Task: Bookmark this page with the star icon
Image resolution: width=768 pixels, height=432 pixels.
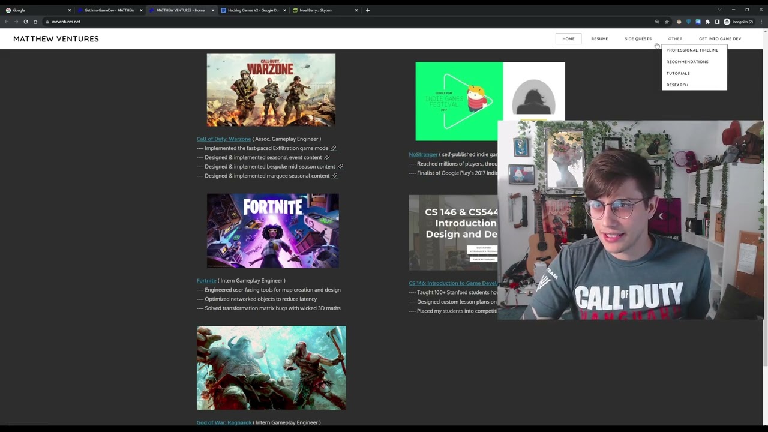Action: pyautogui.click(x=667, y=22)
